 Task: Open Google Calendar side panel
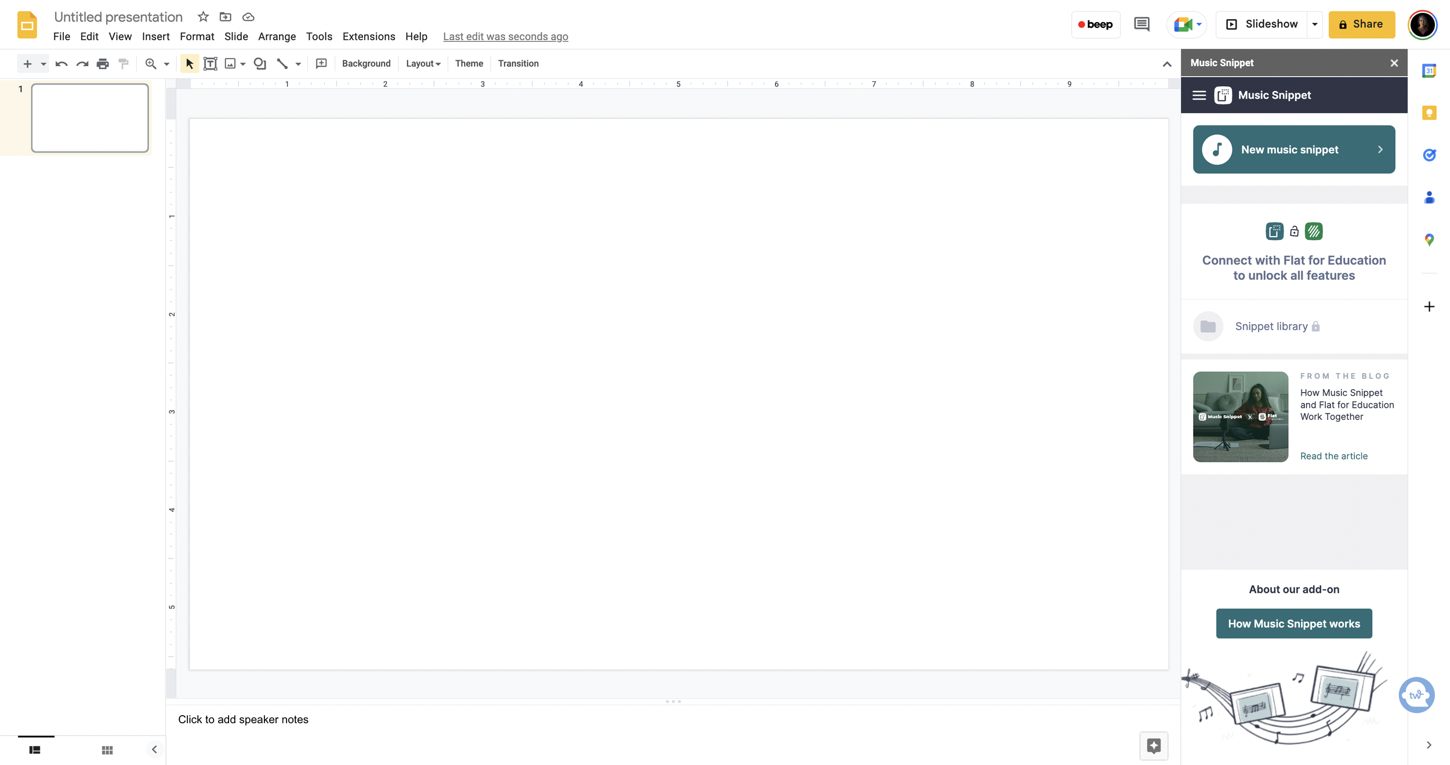[x=1429, y=71]
